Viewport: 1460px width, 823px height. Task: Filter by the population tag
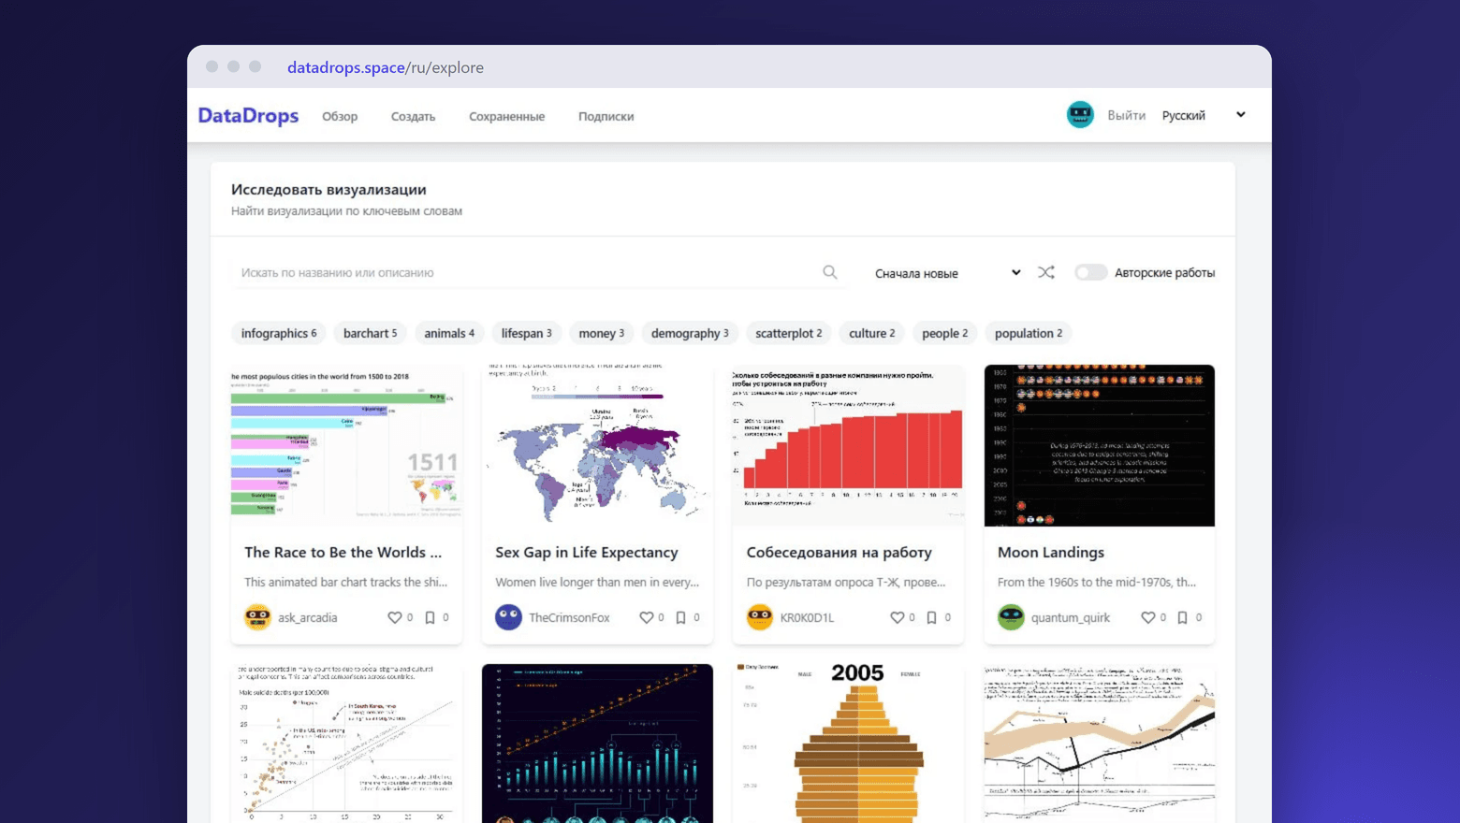click(x=1029, y=333)
